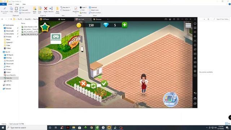Confirm placement with the green checkmark

(104, 83)
